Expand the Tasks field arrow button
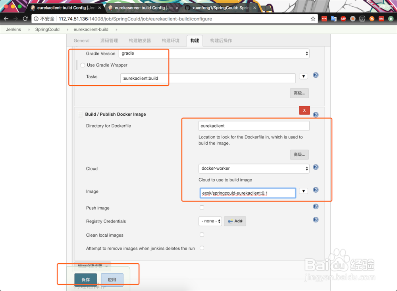Screen dimensions: 397x291 303,77
